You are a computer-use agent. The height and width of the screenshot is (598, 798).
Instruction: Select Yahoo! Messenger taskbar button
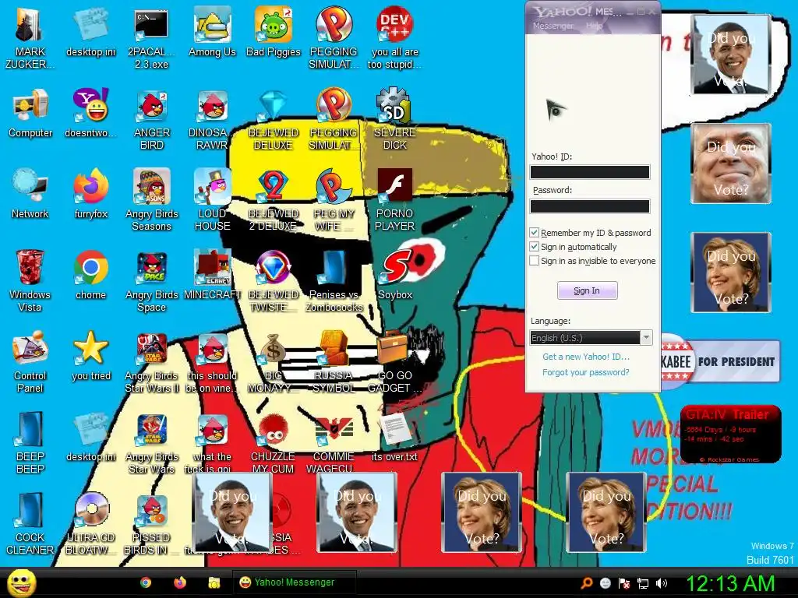pyautogui.click(x=294, y=582)
